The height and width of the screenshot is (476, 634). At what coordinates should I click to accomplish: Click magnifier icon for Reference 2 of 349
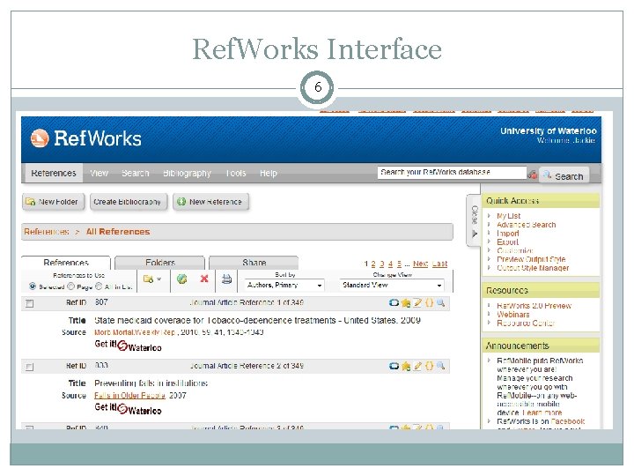(x=441, y=366)
